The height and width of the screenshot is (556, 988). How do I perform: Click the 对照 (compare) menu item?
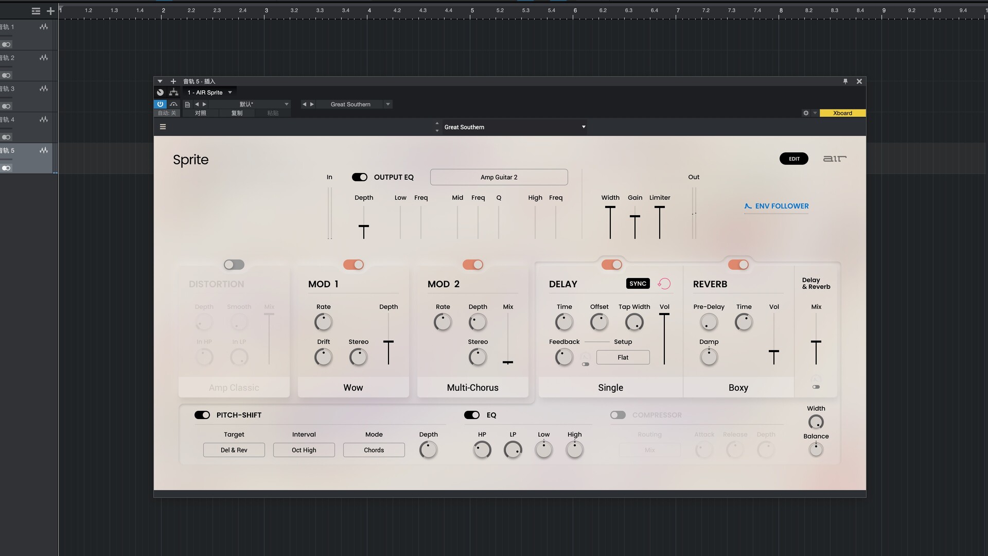coord(201,113)
